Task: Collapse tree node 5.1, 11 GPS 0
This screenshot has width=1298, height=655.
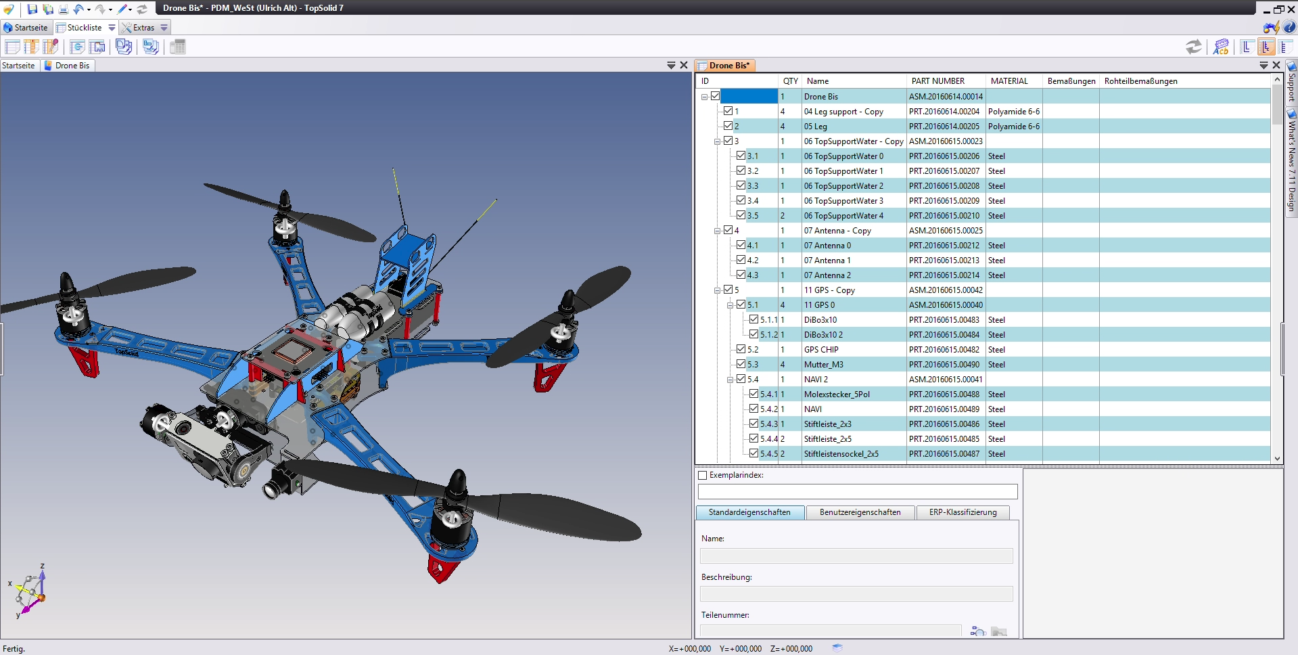Action: coord(730,305)
